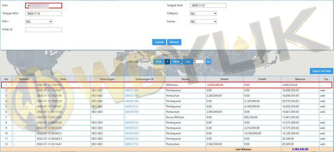The height and width of the screenshot is (152, 334).
Task: Click the Tanggal Awal date field
Action: [x=208, y=5]
